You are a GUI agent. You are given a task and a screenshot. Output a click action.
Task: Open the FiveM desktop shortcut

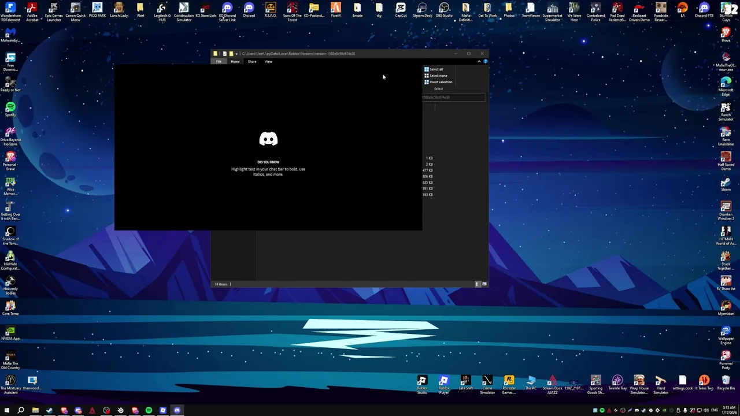(335, 10)
